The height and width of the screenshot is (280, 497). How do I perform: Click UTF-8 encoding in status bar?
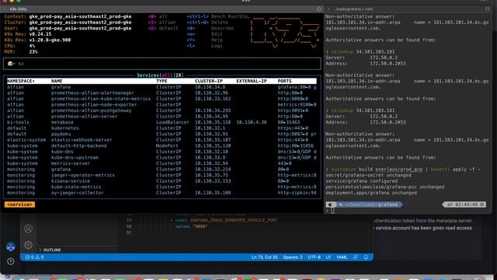314,257
